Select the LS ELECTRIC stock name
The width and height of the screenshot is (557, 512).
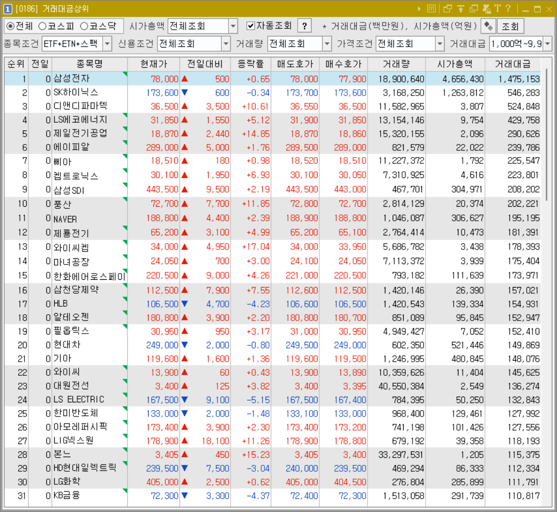[79, 399]
